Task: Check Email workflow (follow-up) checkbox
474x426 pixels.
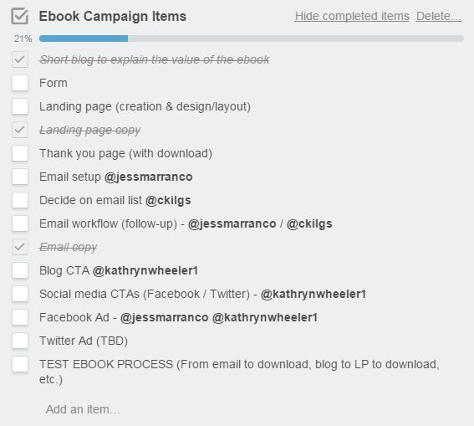Action: tap(20, 223)
